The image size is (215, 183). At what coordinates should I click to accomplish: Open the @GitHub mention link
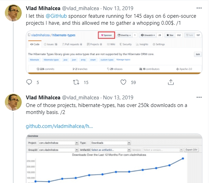[x=56, y=16]
